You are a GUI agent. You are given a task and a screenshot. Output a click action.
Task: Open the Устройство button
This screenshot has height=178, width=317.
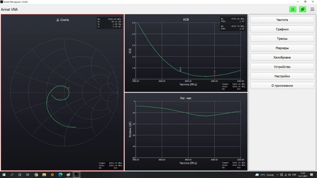click(x=282, y=67)
